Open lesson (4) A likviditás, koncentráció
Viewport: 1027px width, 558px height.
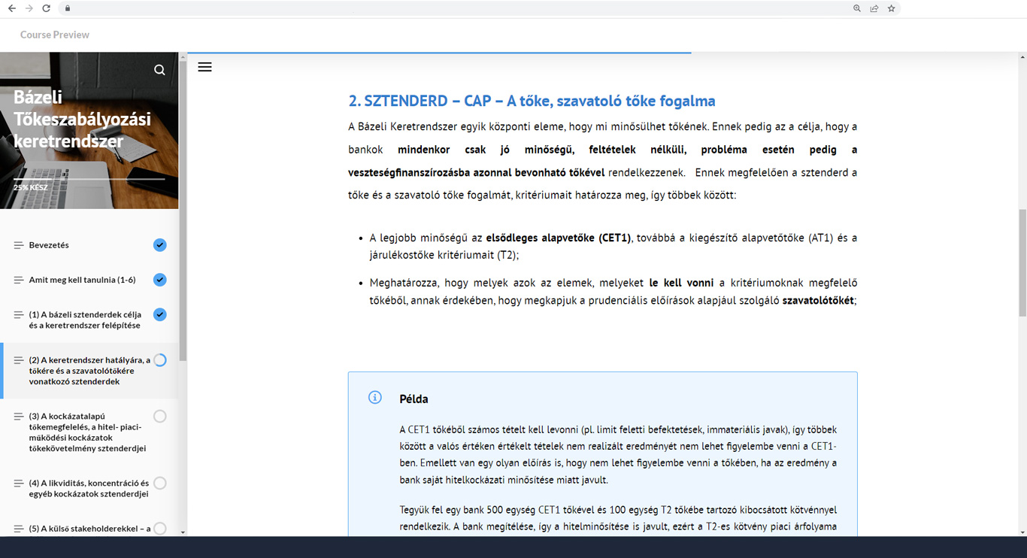point(89,488)
